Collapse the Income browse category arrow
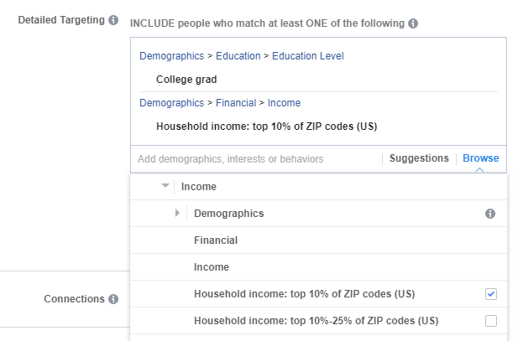This screenshot has width=518, height=341. (x=165, y=186)
